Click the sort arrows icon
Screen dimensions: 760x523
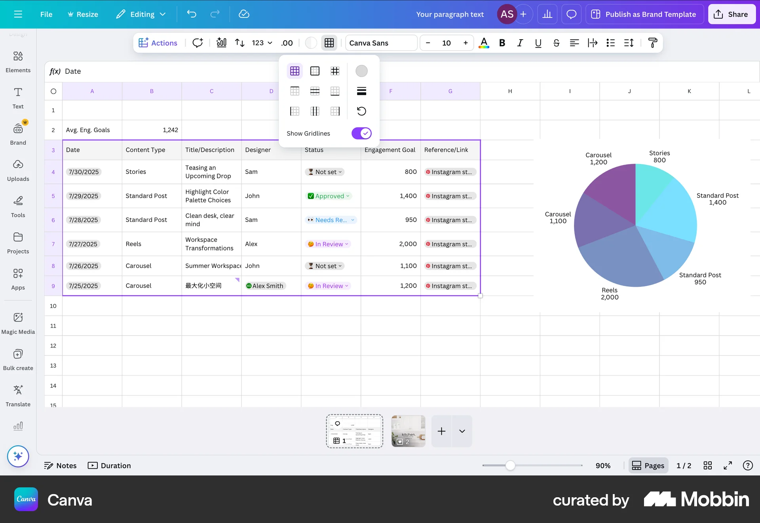click(x=239, y=43)
